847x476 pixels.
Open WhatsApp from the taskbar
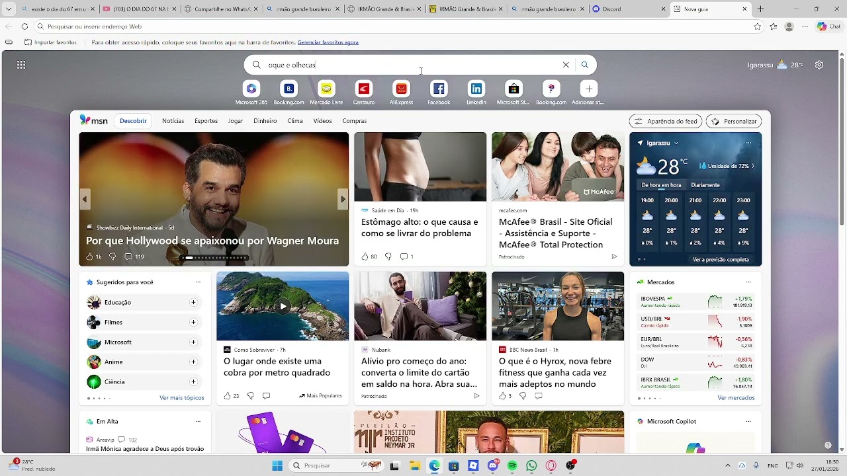click(531, 465)
